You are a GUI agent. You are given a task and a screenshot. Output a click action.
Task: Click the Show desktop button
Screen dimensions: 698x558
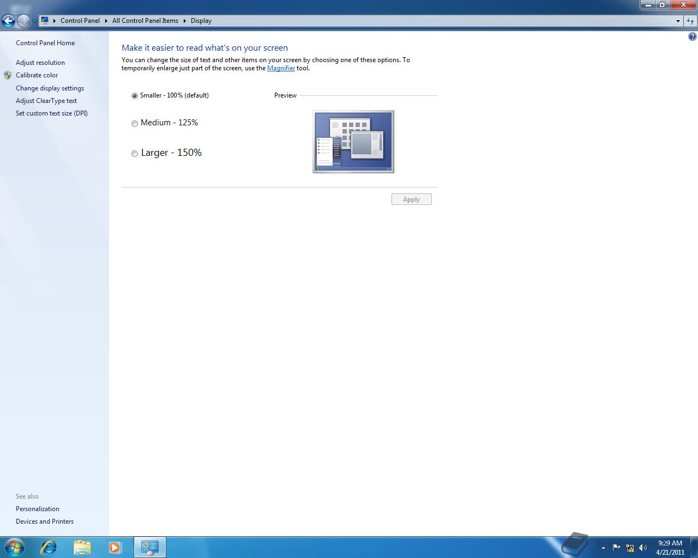pyautogui.click(x=694, y=547)
